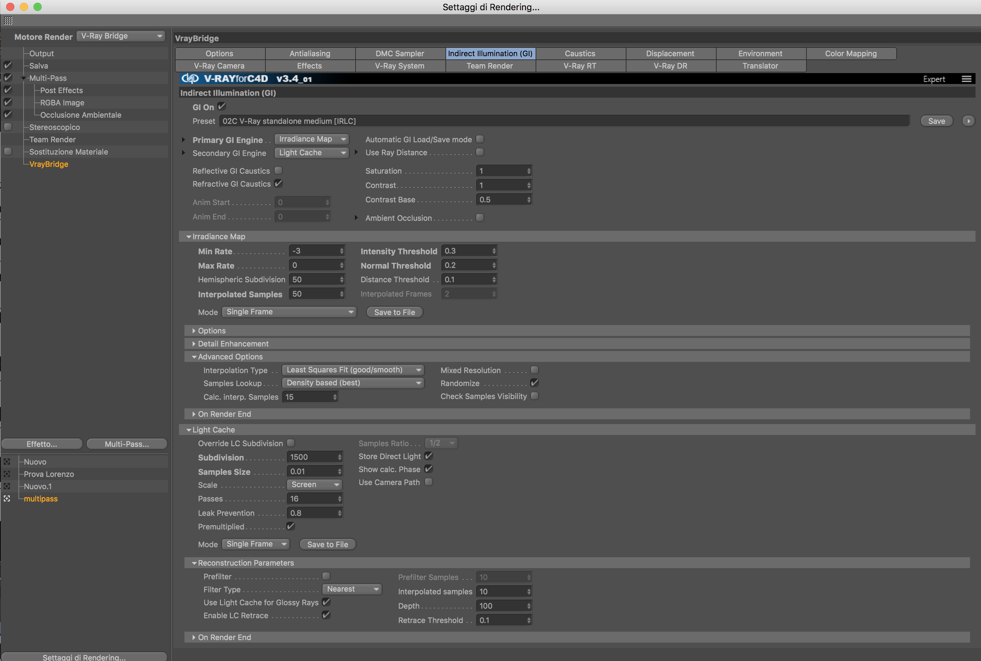Click the Prova Lorenzo preset icon
981x661 pixels.
[x=7, y=474]
